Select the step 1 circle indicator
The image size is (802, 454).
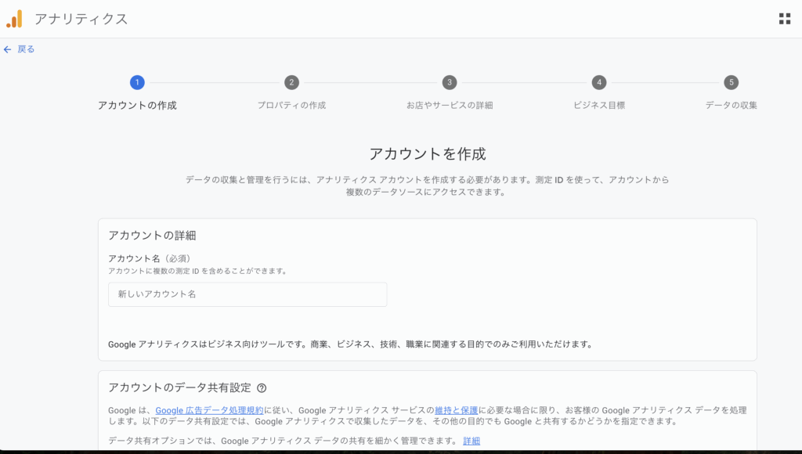pyautogui.click(x=137, y=82)
